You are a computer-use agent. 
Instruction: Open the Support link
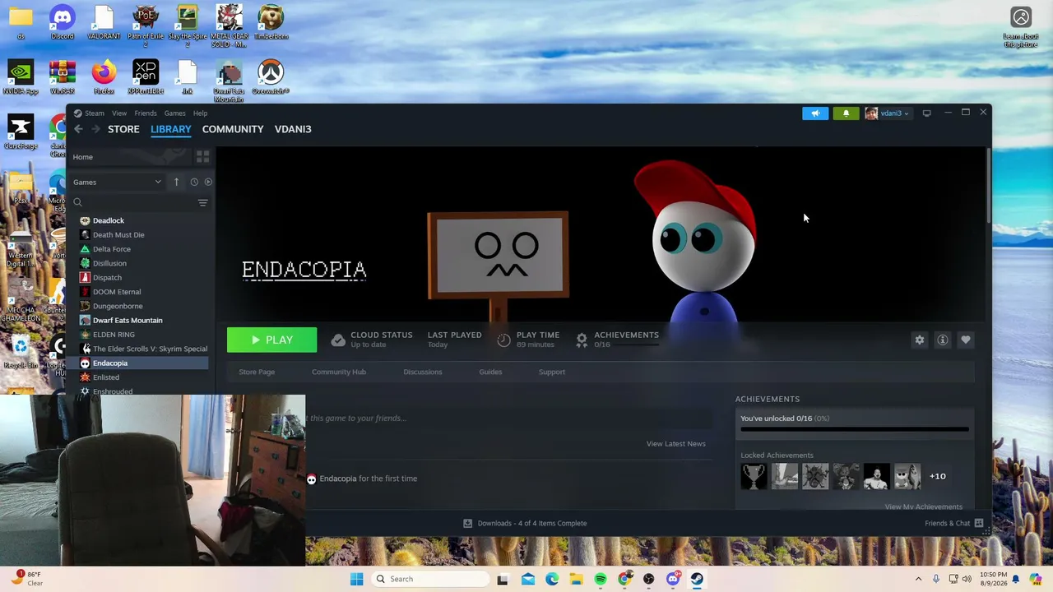(552, 372)
